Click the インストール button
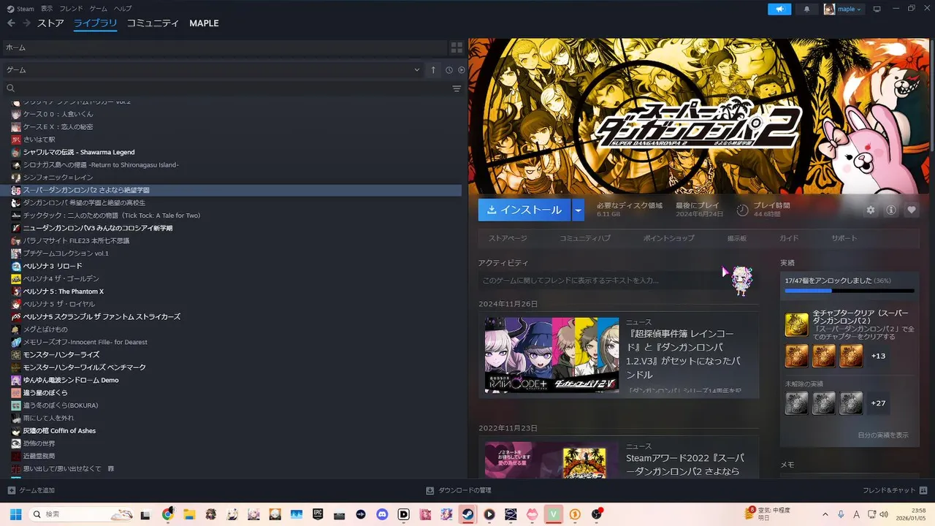Image resolution: width=935 pixels, height=526 pixels. 524,210
